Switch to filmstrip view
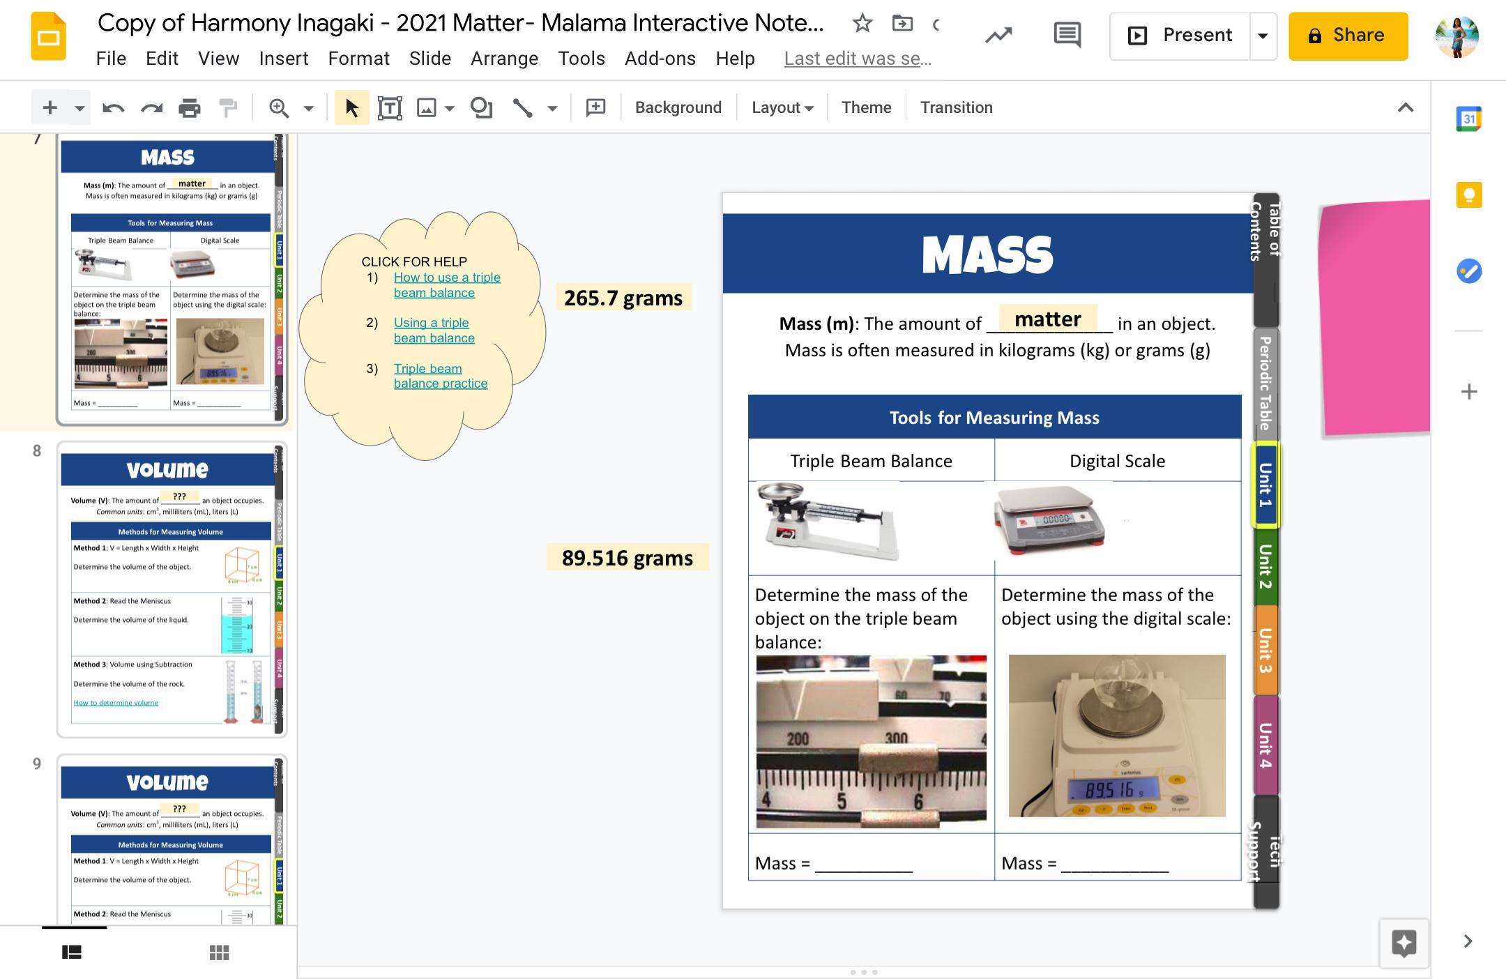 (72, 953)
